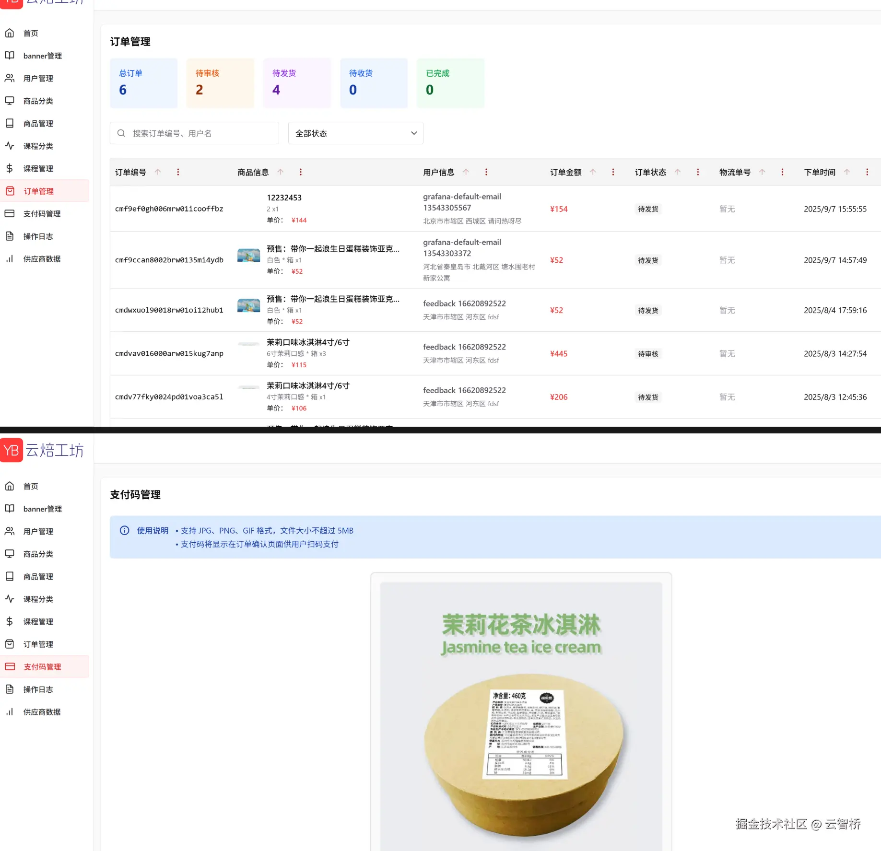The width and height of the screenshot is (881, 851).
Task: Open the 商品信息 column three-dot menu
Action: (x=301, y=172)
